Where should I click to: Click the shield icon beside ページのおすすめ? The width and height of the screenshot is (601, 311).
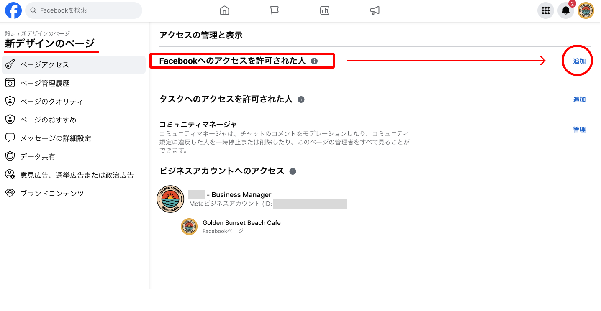tap(10, 120)
